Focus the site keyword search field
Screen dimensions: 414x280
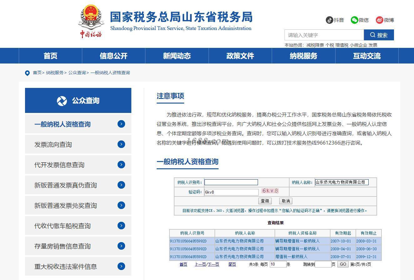324,35
